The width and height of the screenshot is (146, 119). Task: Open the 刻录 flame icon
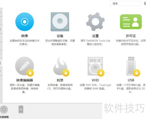pyautogui.click(x=60, y=66)
